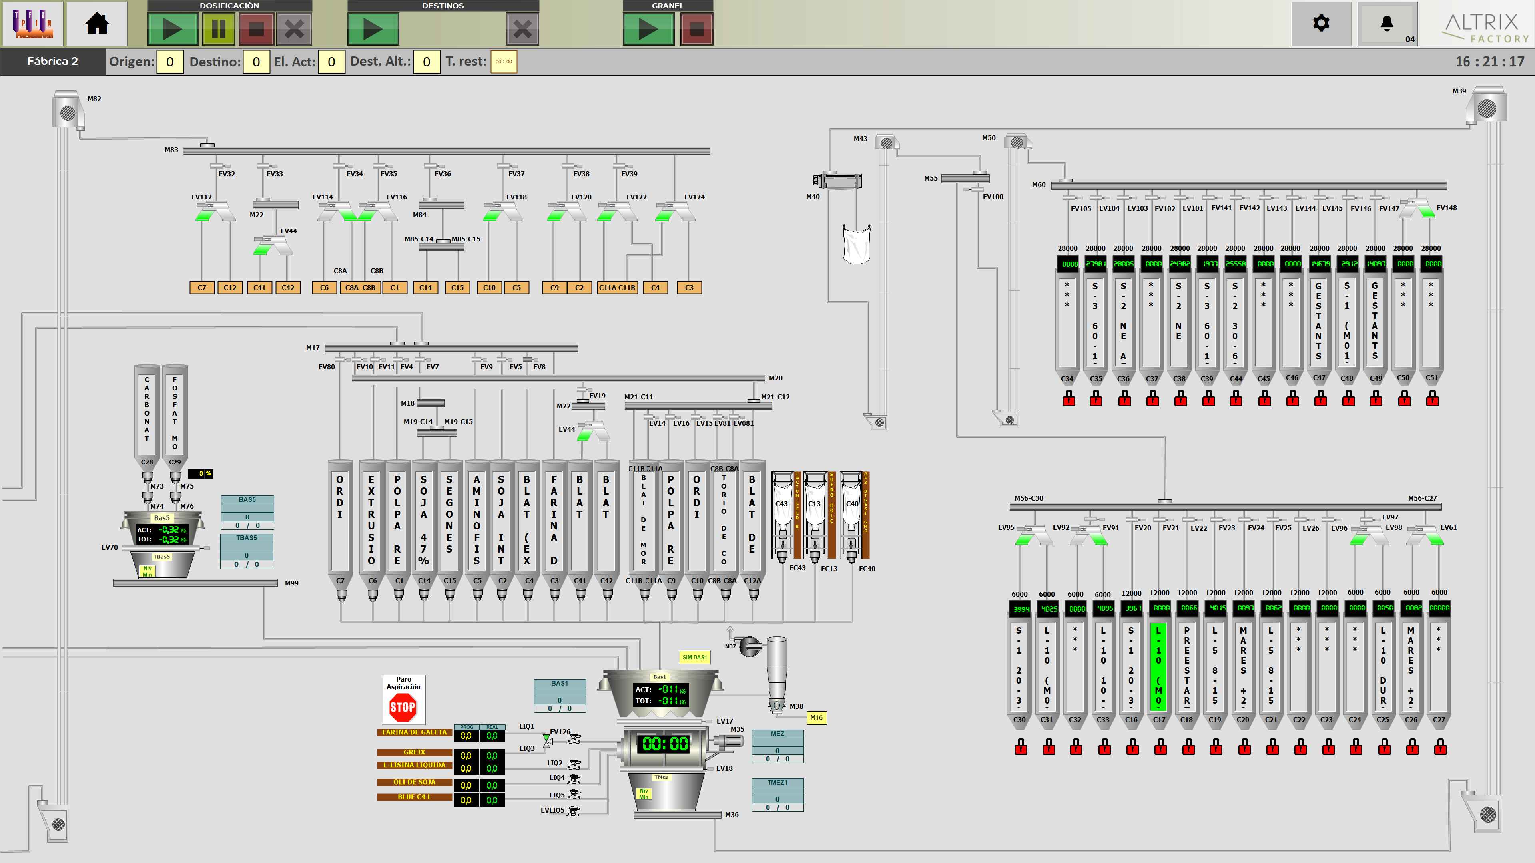This screenshot has height=863, width=1535.
Task: Click the Origen input field
Action: pos(170,62)
